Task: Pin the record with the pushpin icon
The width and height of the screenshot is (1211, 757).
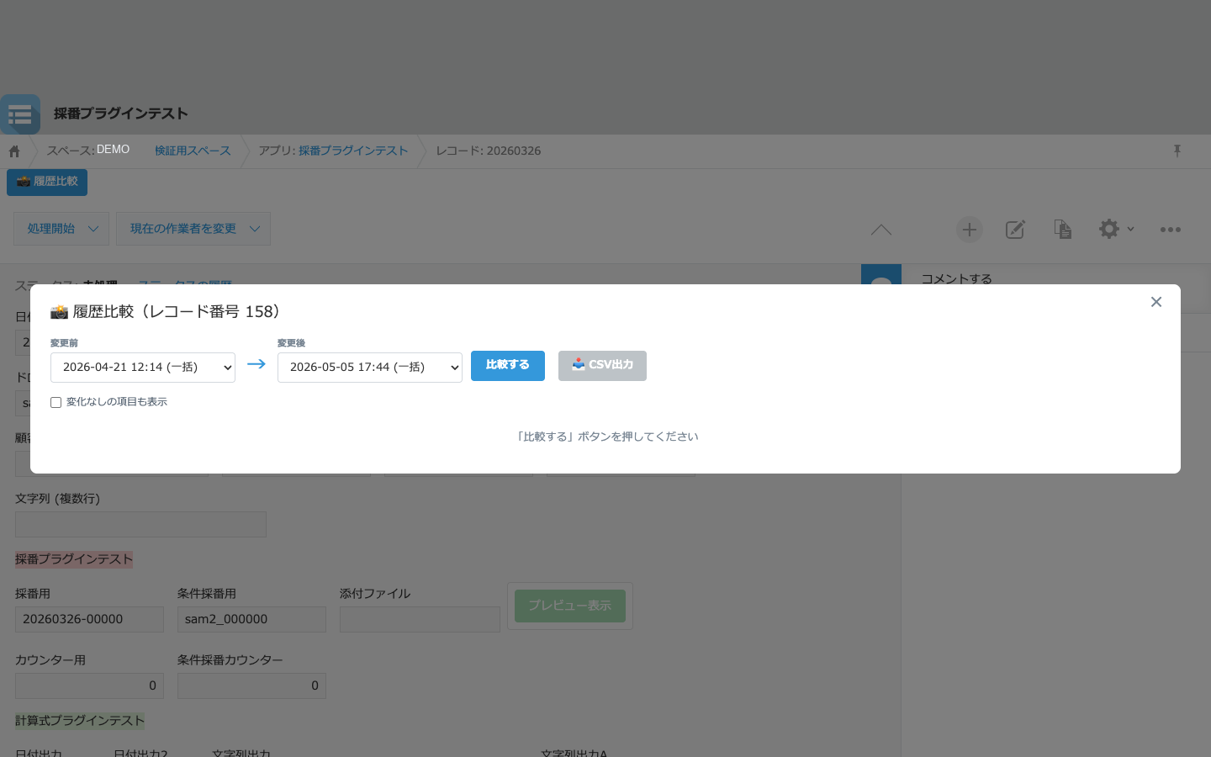Action: pos(1177,151)
